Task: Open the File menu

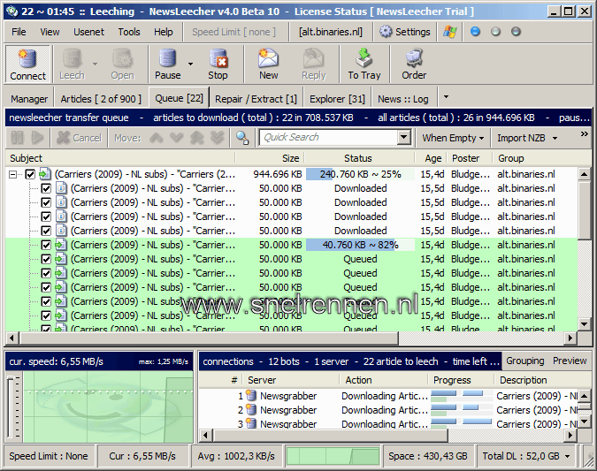Action: 19,32
